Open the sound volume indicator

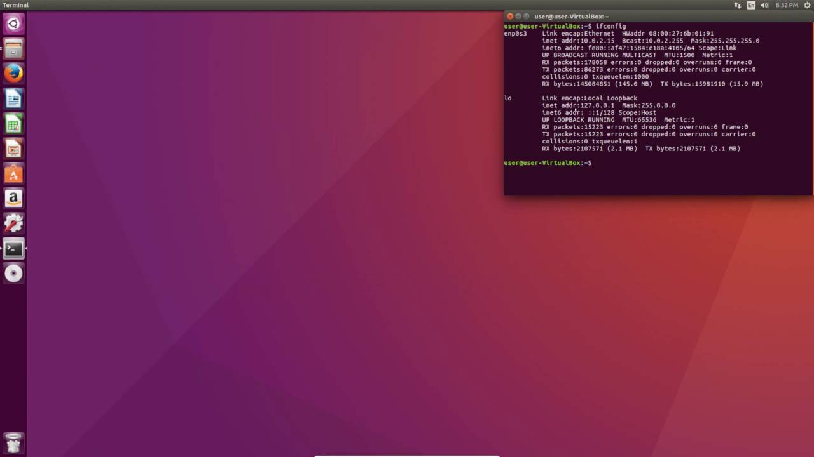(764, 5)
